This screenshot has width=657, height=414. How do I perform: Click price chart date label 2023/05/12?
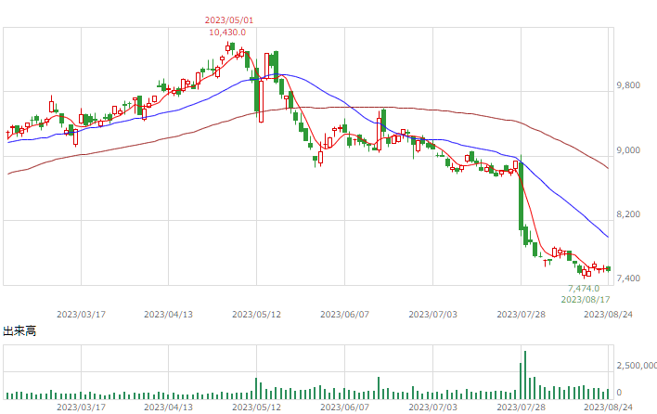(x=256, y=315)
